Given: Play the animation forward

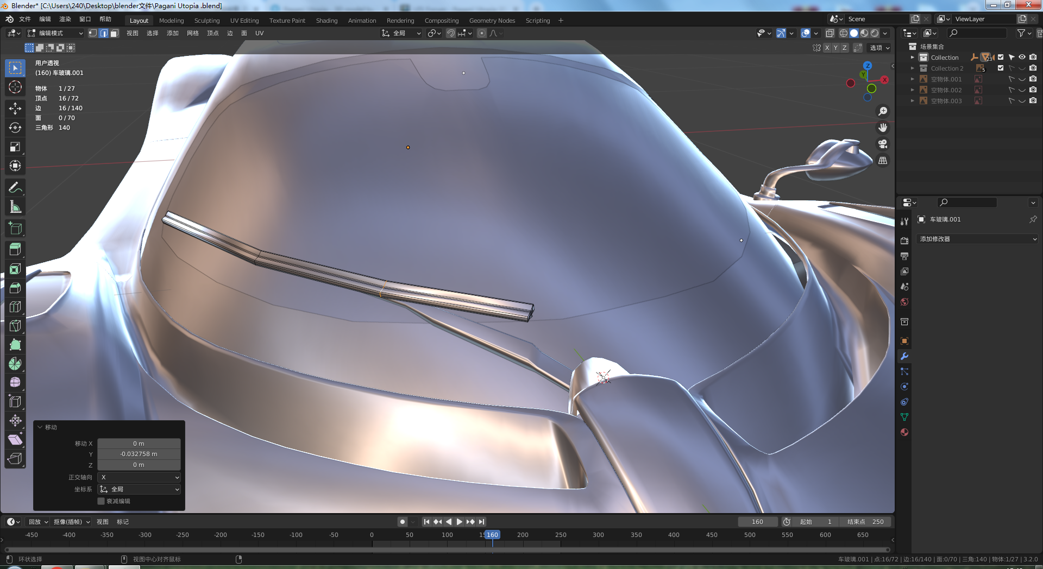Looking at the screenshot, I should 460,522.
